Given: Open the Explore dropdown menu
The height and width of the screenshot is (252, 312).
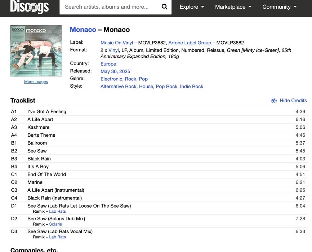Looking at the screenshot, I should click(x=192, y=7).
